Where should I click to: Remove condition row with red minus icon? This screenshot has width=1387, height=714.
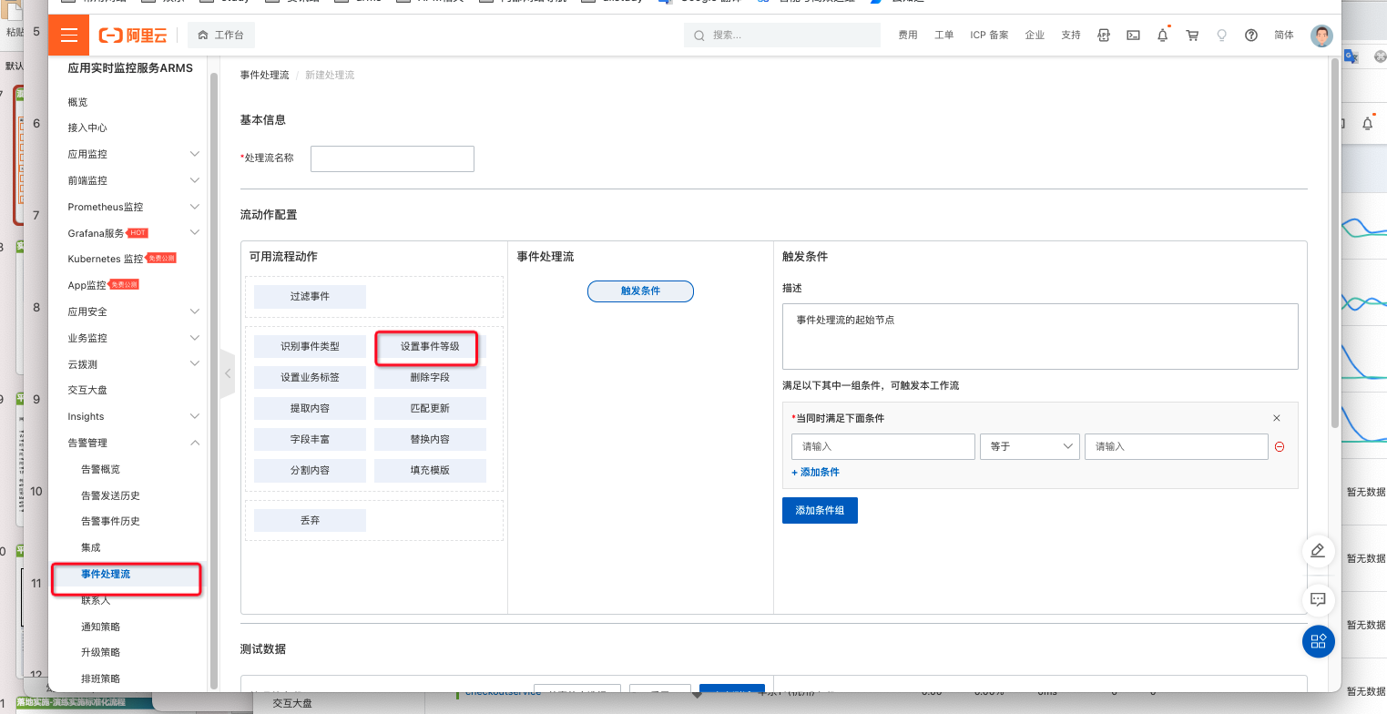pyautogui.click(x=1280, y=447)
